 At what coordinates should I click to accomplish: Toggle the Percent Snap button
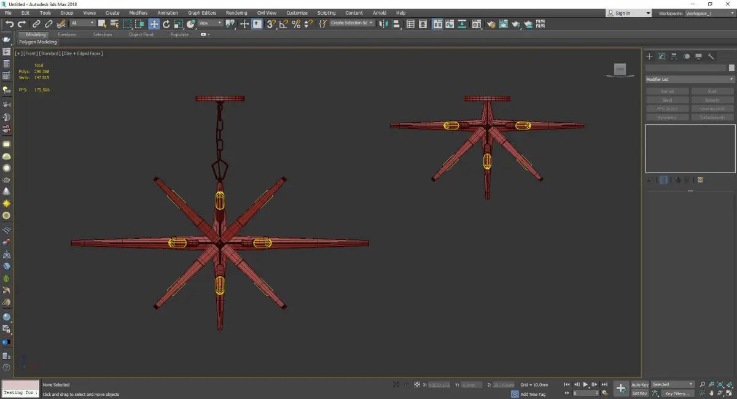(x=296, y=24)
